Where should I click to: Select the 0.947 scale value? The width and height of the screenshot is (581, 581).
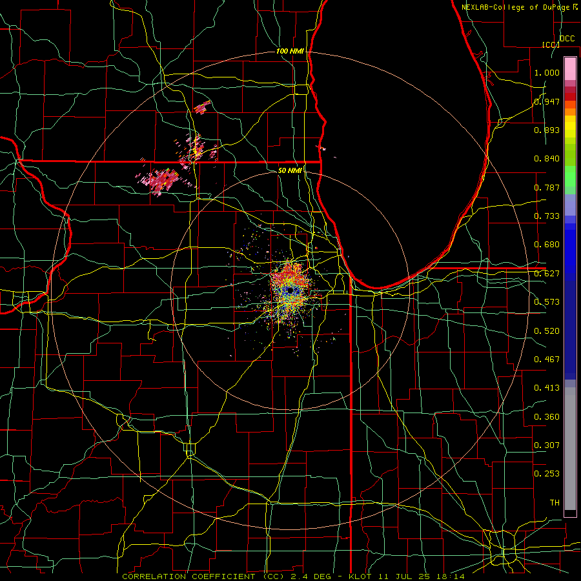547,101
